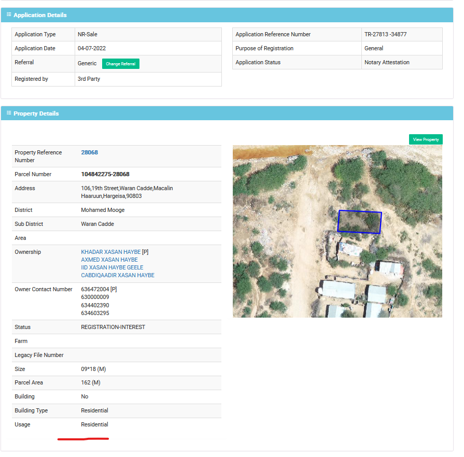Click the View Property button
Viewport: 464px width, 457px height.
point(426,139)
